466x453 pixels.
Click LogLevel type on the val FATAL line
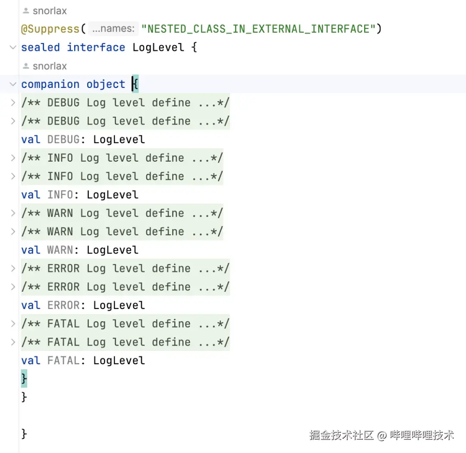point(119,360)
